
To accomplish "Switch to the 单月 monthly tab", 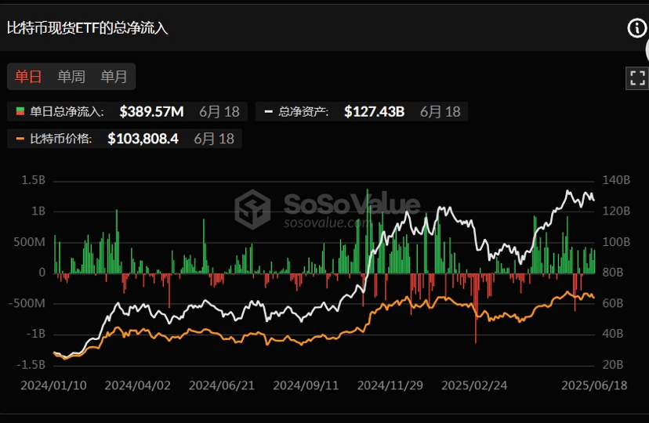I will click(114, 77).
